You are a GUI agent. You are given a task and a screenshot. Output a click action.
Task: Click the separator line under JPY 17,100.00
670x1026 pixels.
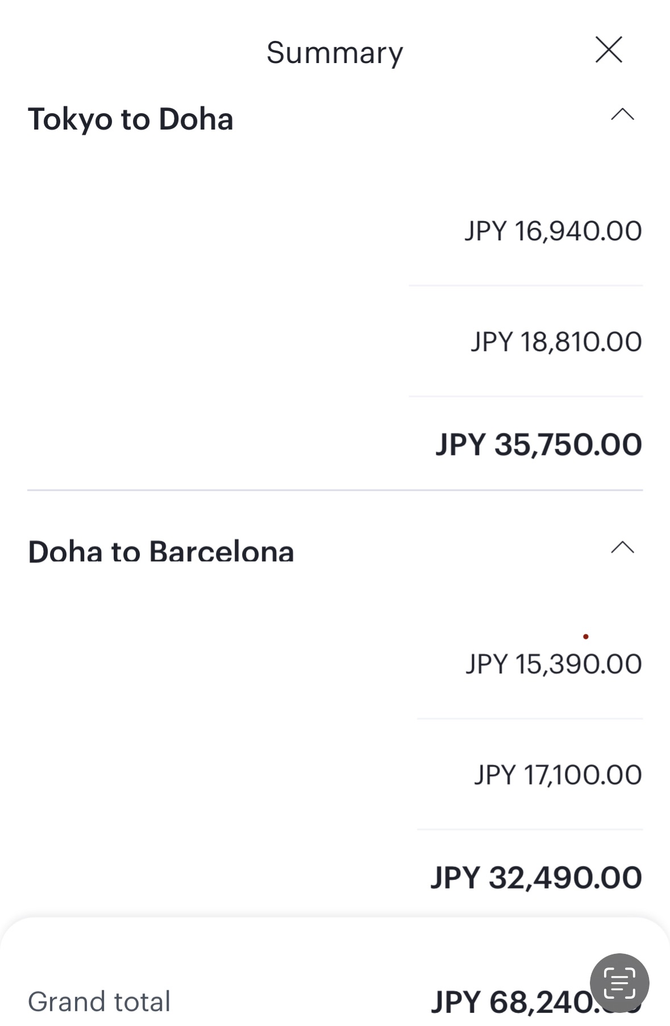pos(530,829)
